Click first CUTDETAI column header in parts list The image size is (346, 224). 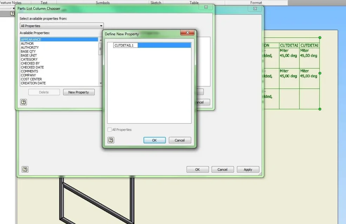[x=289, y=45]
